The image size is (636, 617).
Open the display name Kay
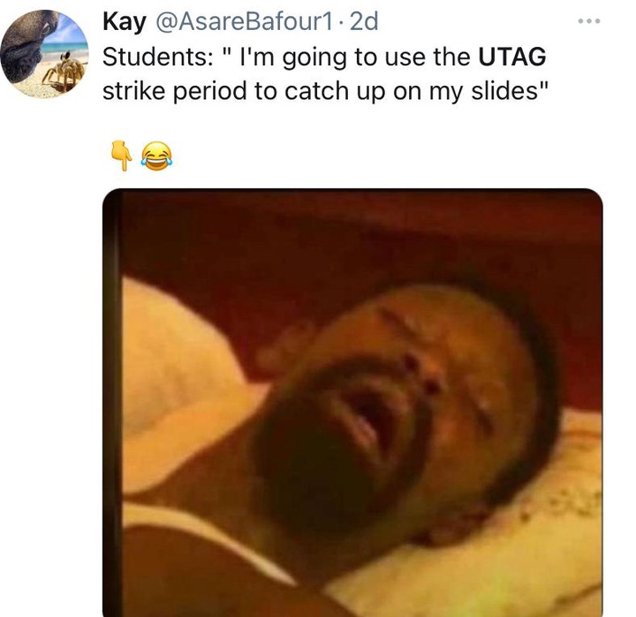[x=125, y=22]
